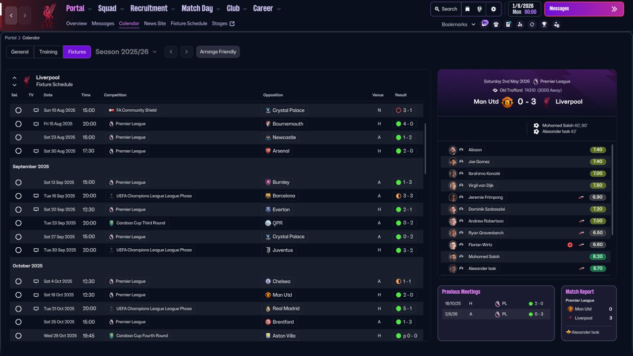Click the Search button

point(445,9)
